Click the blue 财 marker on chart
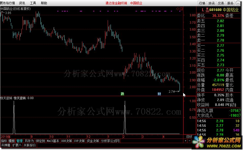 pos(159,94)
